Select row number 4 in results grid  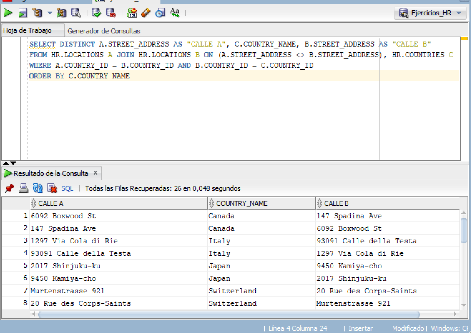[16, 253]
